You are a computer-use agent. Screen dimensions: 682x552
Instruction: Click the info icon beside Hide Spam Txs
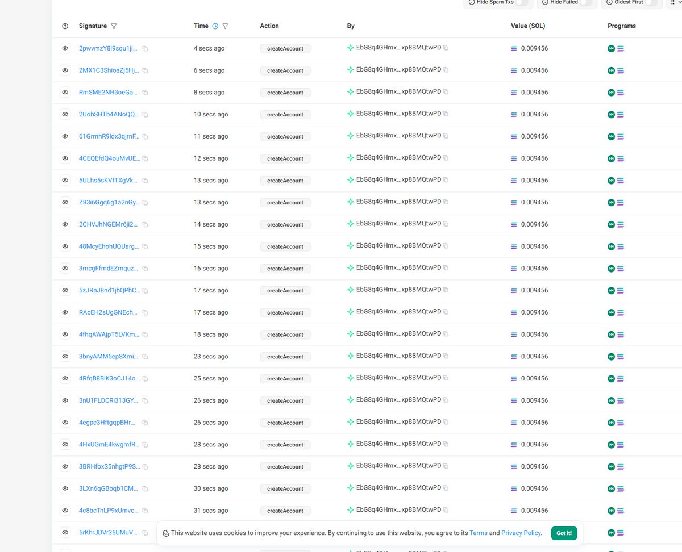tap(471, 2)
